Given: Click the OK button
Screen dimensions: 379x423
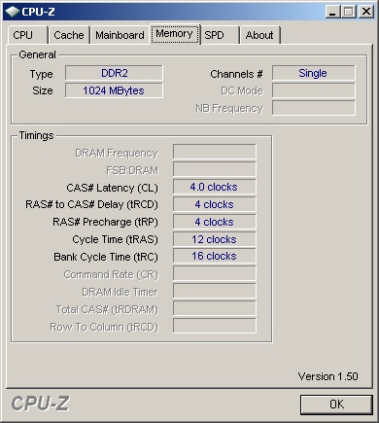Looking at the screenshot, I should coord(336,405).
